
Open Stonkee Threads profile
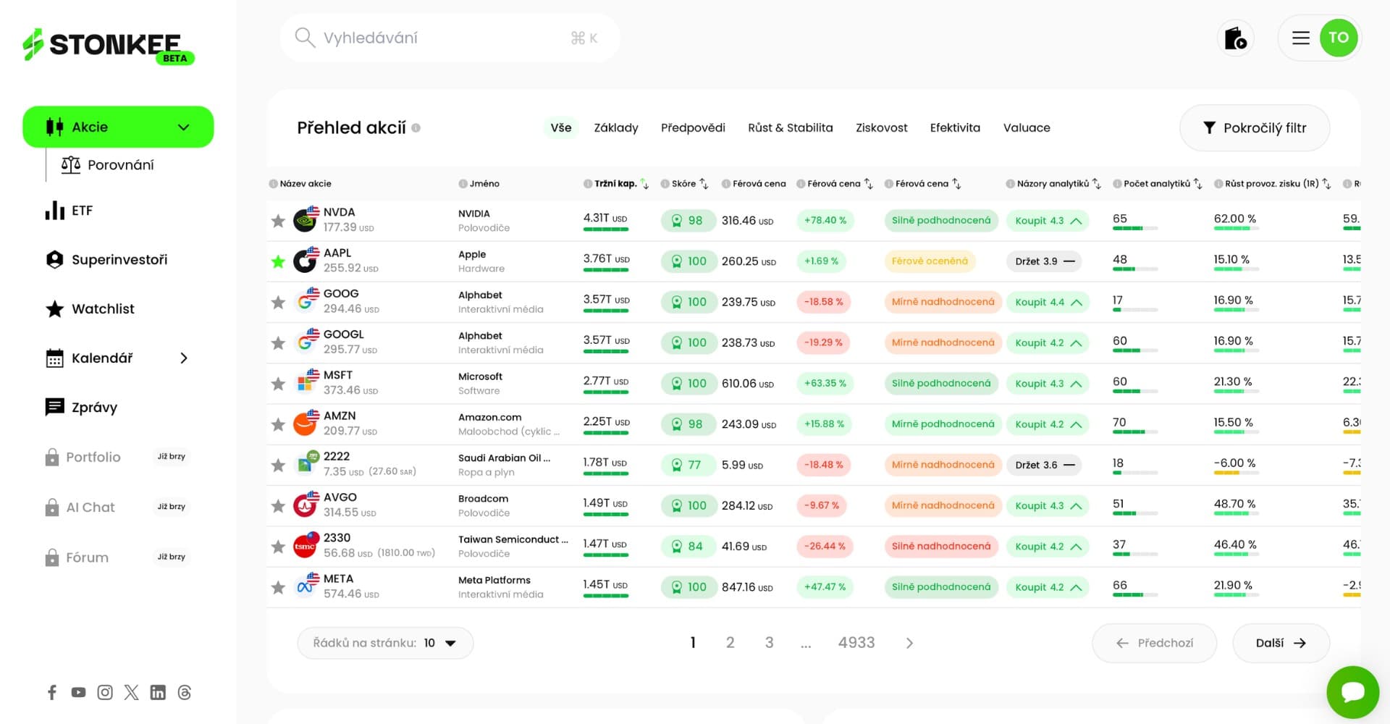185,693
